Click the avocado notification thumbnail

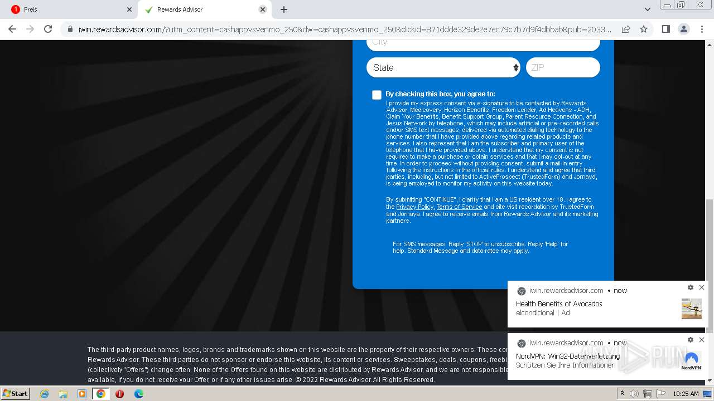692,309
